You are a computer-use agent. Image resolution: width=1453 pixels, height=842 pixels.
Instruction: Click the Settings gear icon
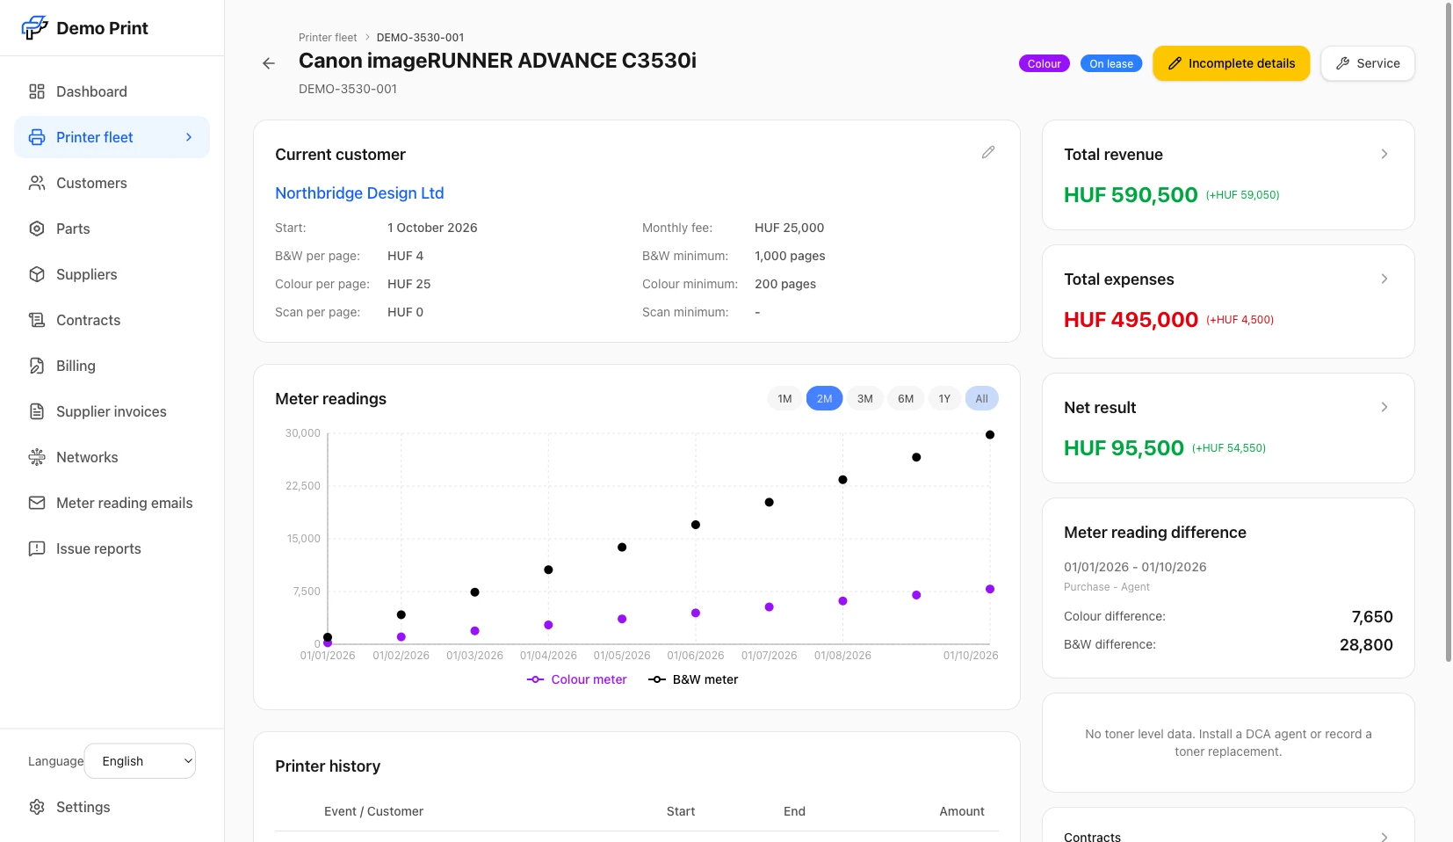(x=37, y=807)
